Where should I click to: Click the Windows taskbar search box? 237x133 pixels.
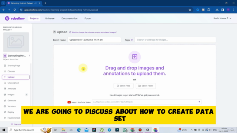point(30,130)
